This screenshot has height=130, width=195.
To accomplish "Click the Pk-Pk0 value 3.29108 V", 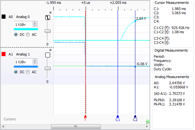I will point(177,100).
